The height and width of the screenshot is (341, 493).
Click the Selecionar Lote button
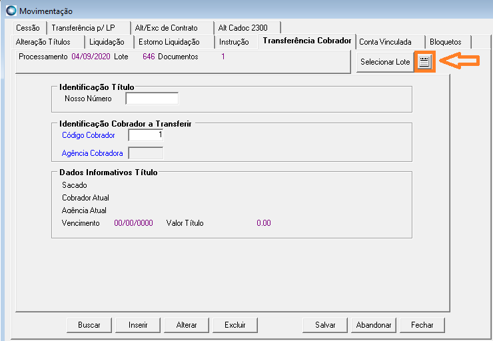[385, 62]
